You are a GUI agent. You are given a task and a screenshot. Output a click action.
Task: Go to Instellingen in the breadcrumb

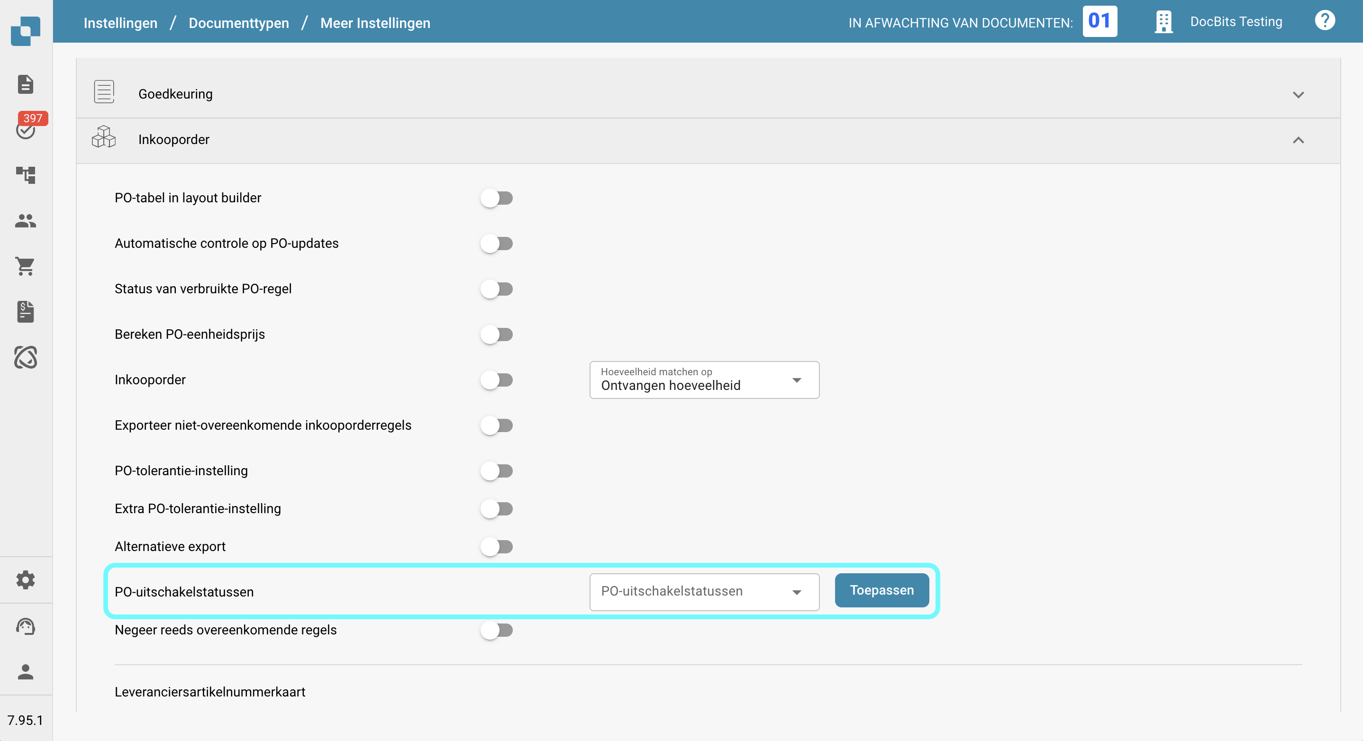pos(120,23)
